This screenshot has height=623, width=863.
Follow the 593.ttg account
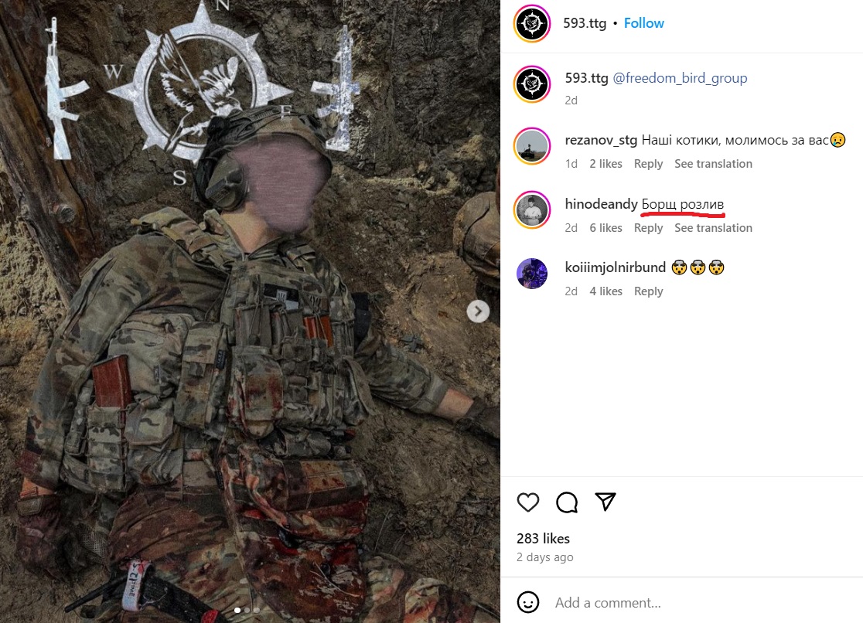click(x=643, y=23)
